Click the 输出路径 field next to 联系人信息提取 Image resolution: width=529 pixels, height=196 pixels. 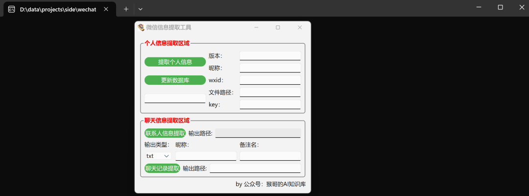coord(258,133)
